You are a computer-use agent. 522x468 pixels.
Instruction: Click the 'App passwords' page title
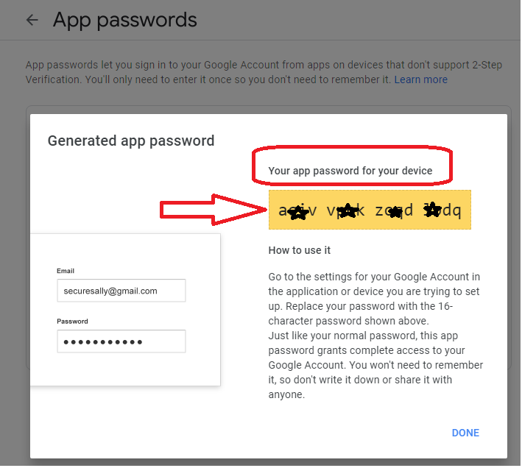(x=125, y=20)
